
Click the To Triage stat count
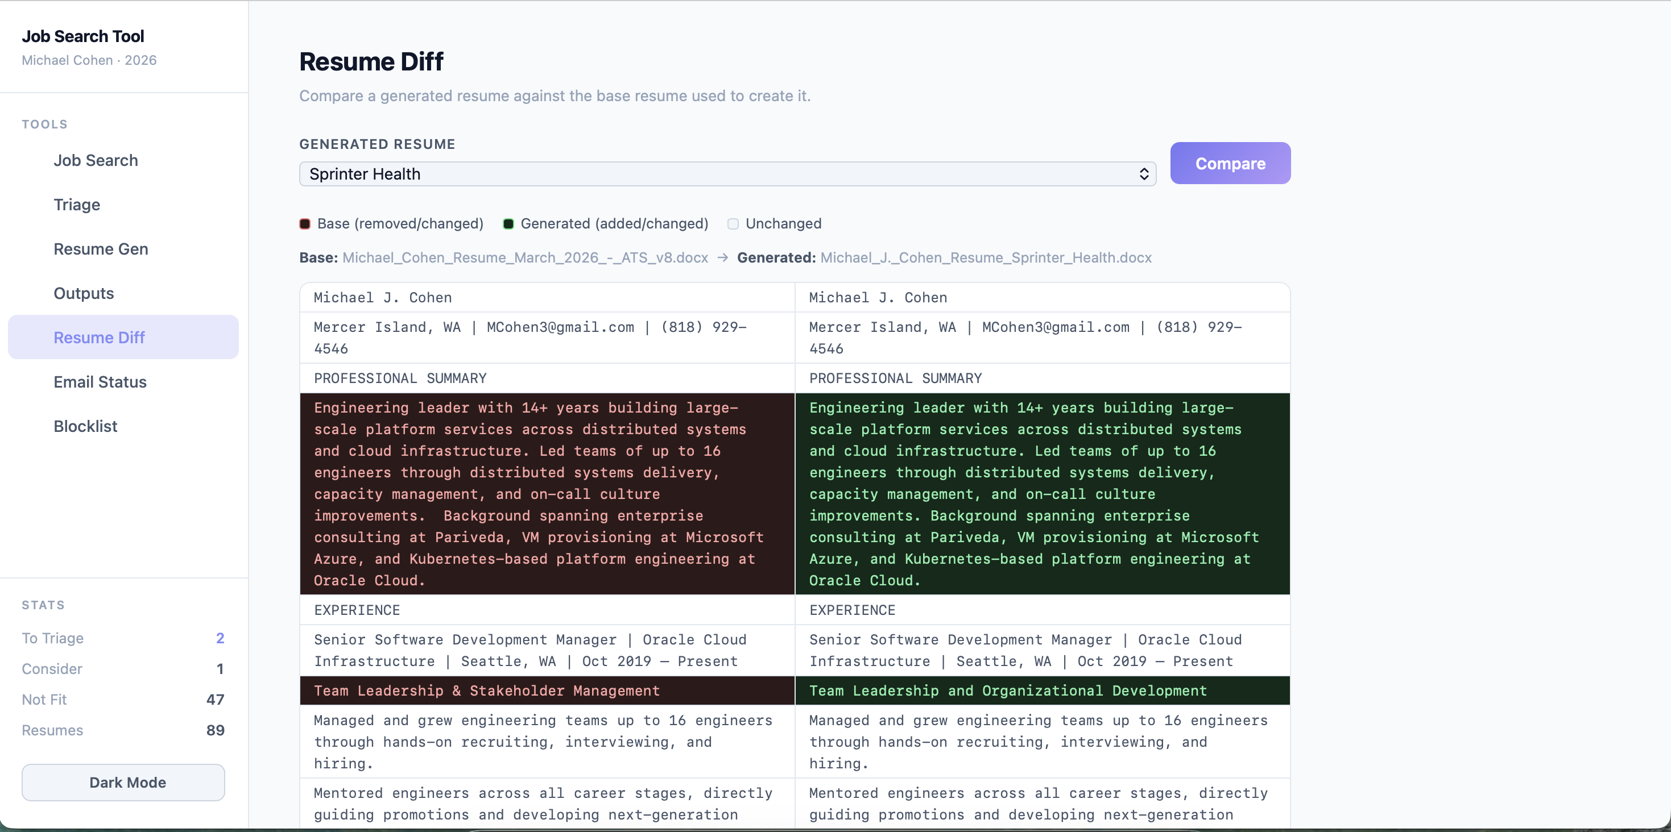(220, 638)
